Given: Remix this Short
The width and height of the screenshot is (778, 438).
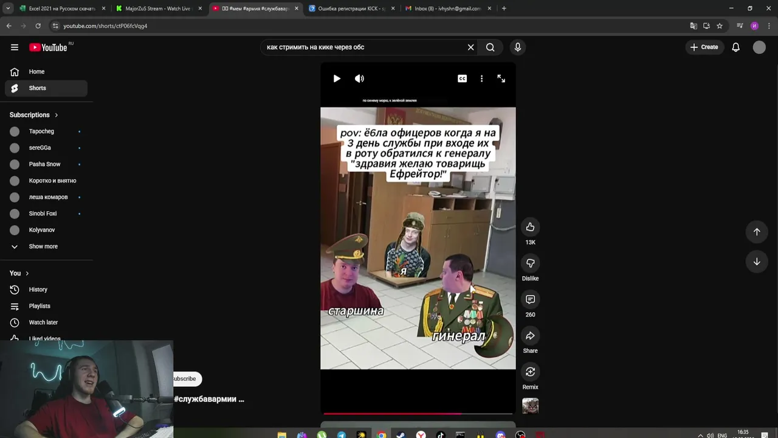Looking at the screenshot, I should coord(530,372).
